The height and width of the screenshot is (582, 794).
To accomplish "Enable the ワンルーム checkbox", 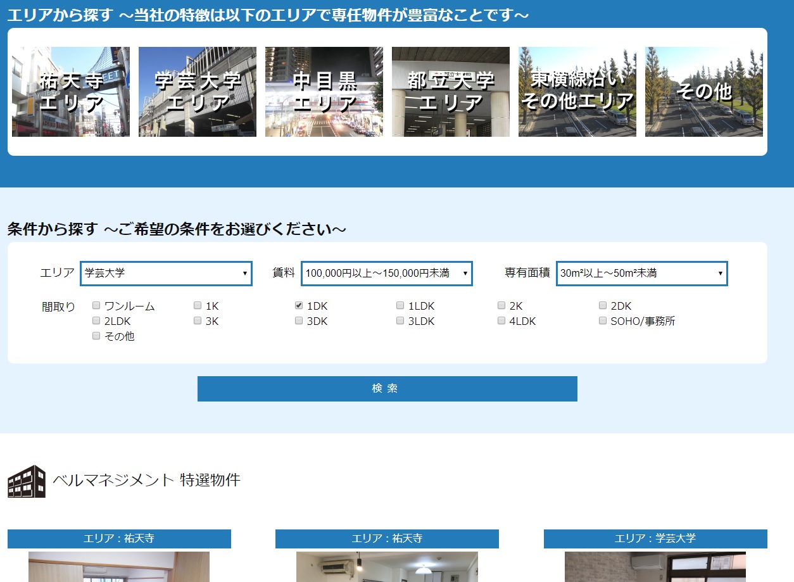I will [96, 305].
